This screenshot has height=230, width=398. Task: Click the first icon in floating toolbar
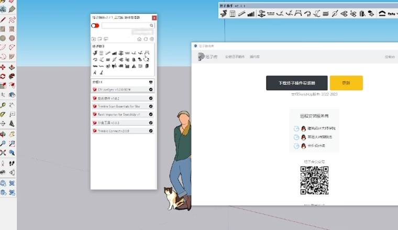click(224, 14)
